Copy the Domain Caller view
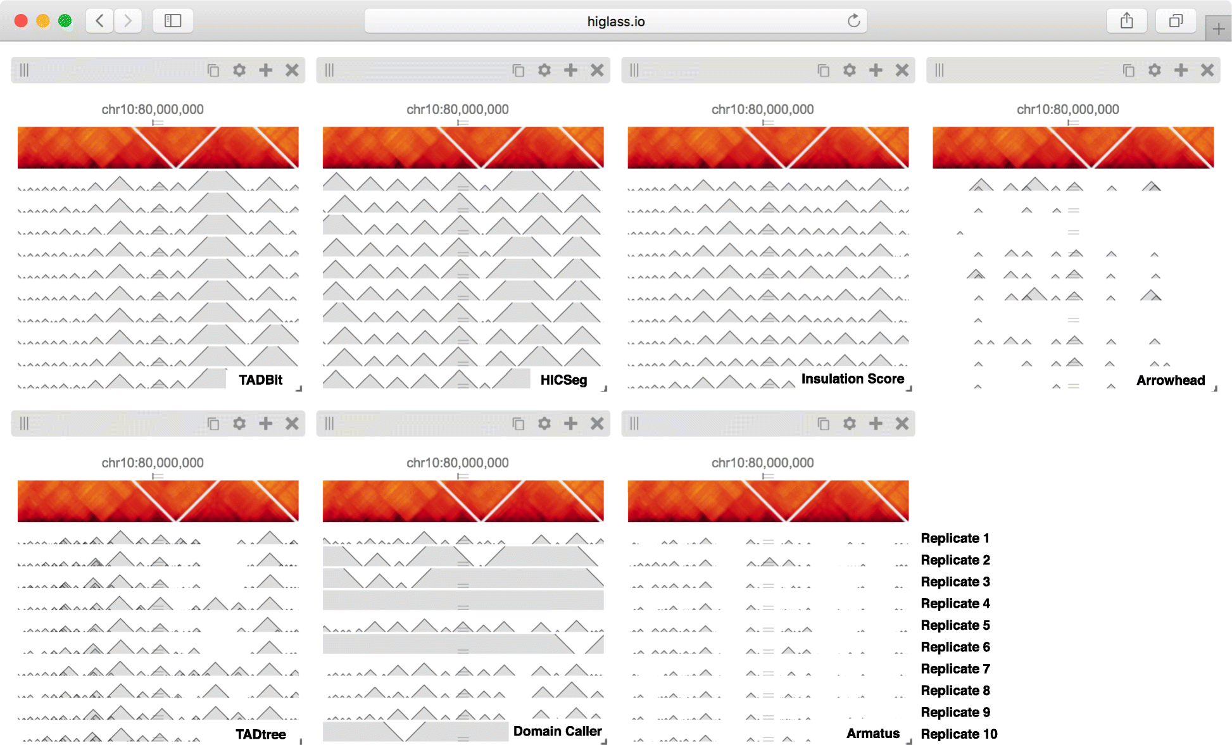1232x745 pixels. (x=519, y=423)
